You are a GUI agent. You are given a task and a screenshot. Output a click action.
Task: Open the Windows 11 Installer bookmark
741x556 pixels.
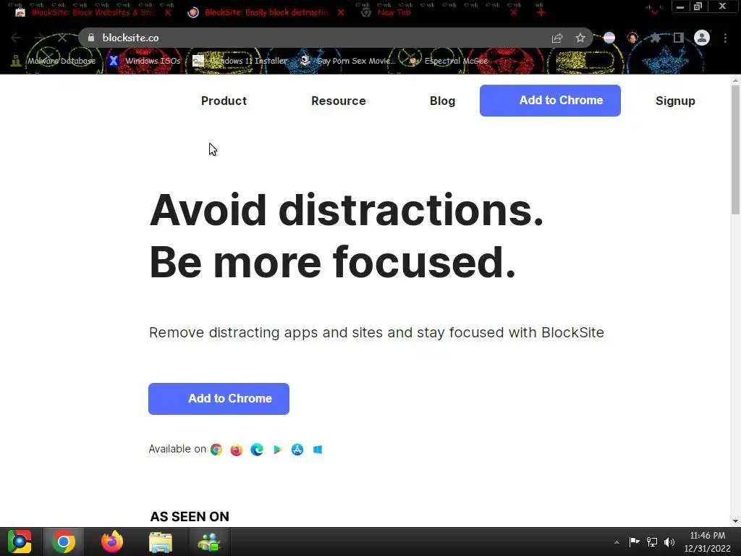pyautogui.click(x=240, y=61)
